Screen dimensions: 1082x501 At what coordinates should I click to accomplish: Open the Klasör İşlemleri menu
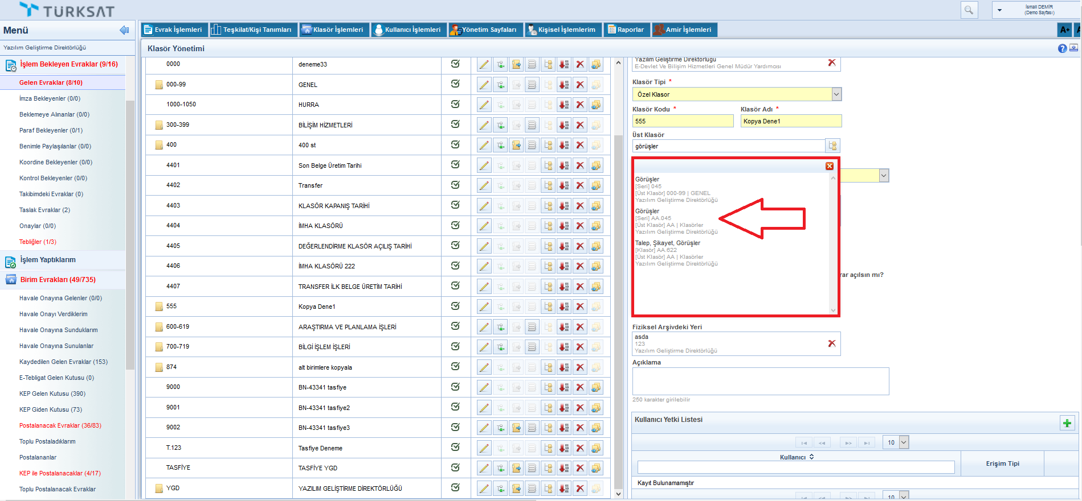[333, 30]
